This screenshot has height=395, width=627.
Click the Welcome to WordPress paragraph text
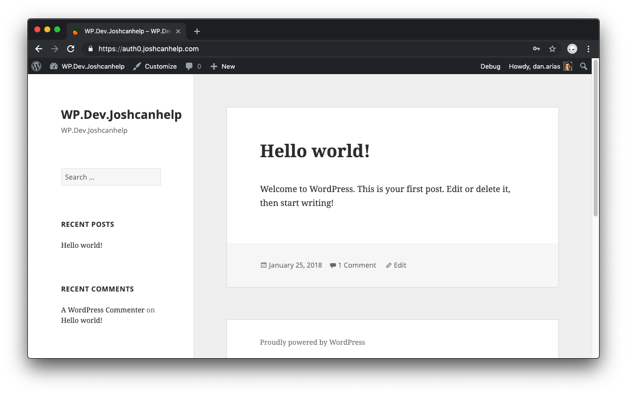[385, 196]
